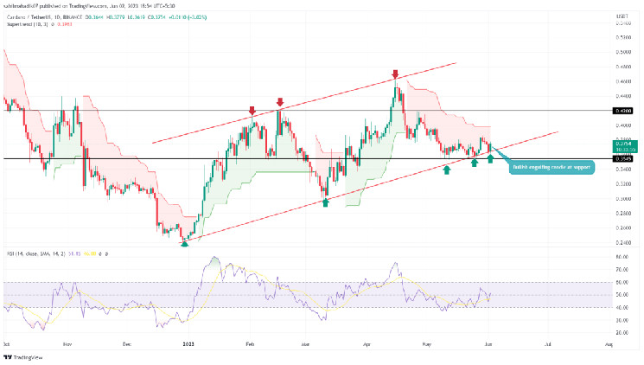Screen dimensions: 644x365
Task: Click the 0.3000 price axis label
Action: (623, 199)
